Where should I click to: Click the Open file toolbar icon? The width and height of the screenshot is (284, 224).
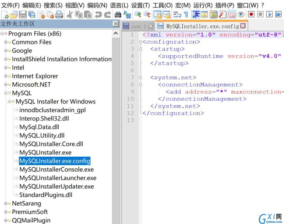14,14
